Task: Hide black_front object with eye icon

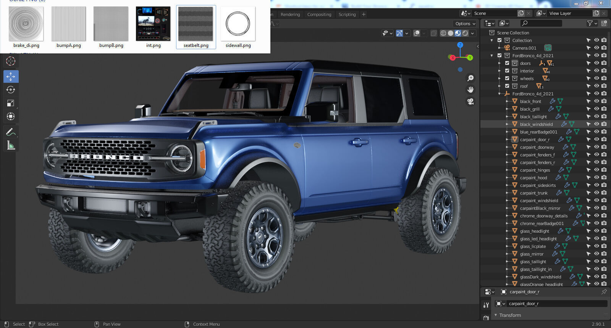Action: 596,101
